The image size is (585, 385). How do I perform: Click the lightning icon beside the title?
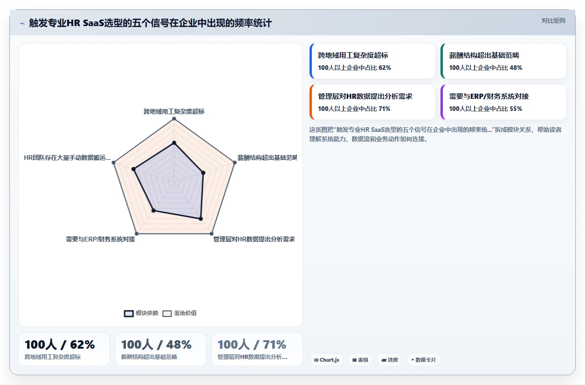coord(22,23)
